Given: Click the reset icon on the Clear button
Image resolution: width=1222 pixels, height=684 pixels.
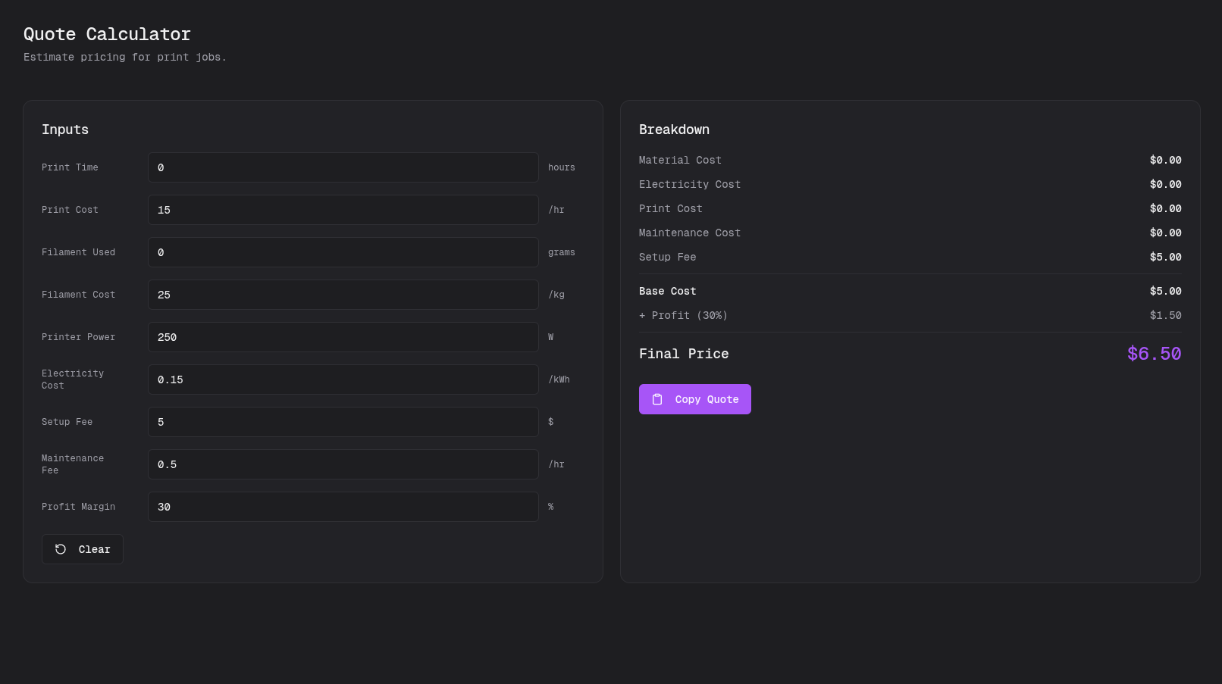Looking at the screenshot, I should point(60,548).
